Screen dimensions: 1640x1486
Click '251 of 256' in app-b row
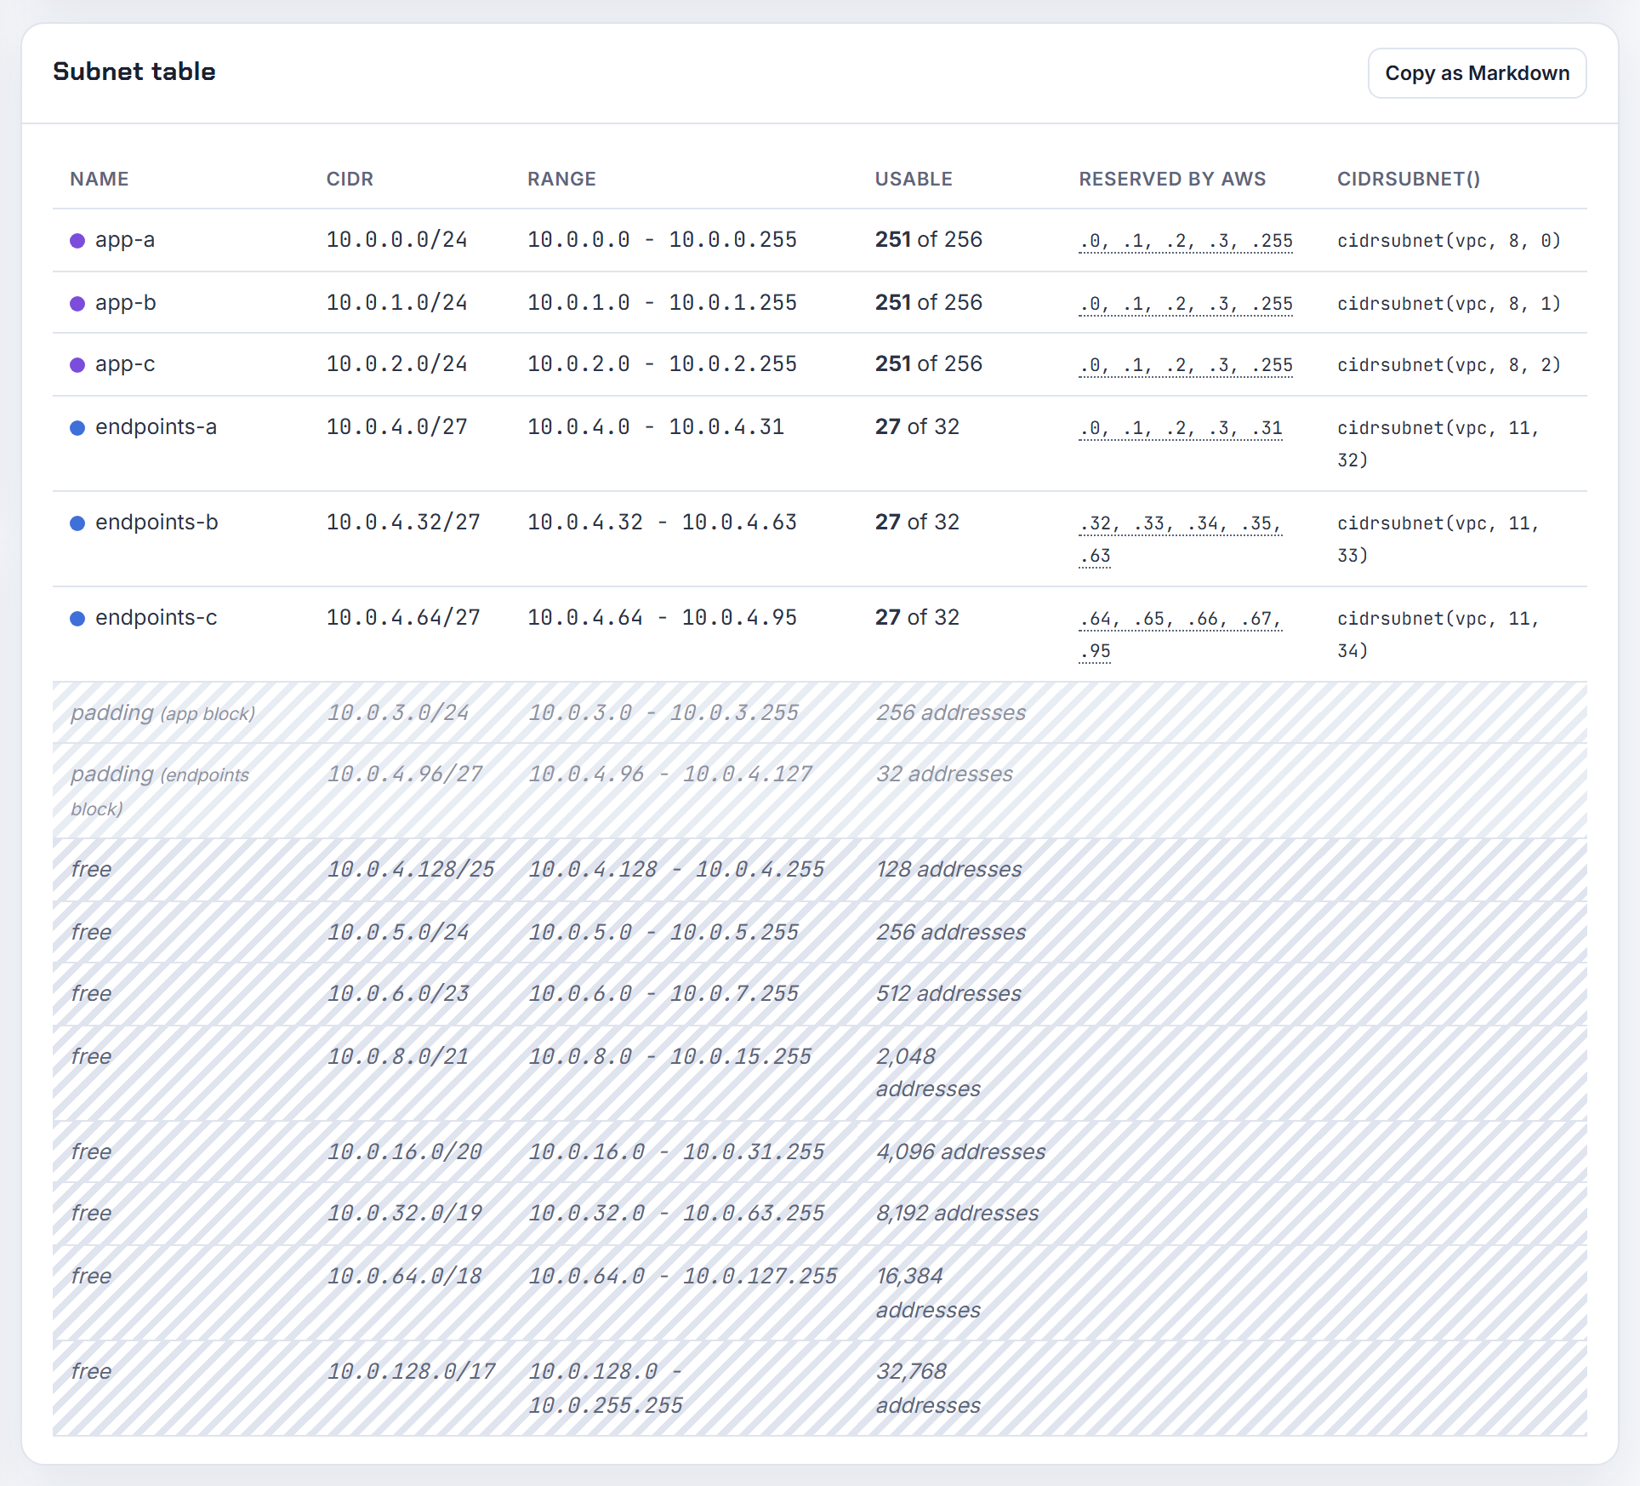[x=929, y=303]
